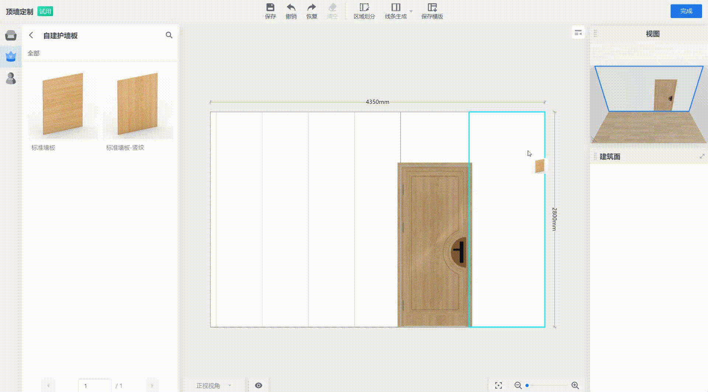Open the 正视视角 view angle dropdown

tap(214, 385)
